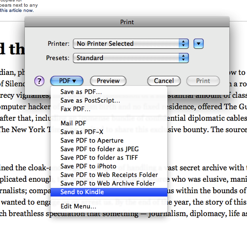Open Edit Menu… item
247x228 pixels.
tap(109, 207)
